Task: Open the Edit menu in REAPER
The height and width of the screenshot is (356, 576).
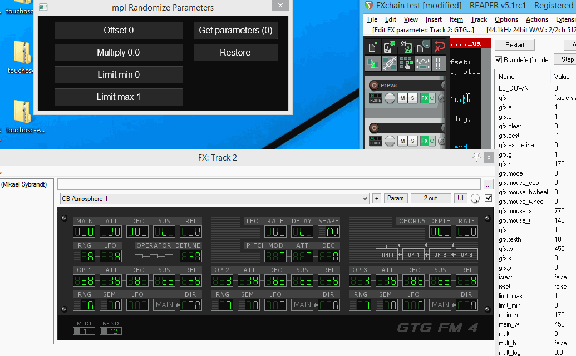Action: pos(391,19)
